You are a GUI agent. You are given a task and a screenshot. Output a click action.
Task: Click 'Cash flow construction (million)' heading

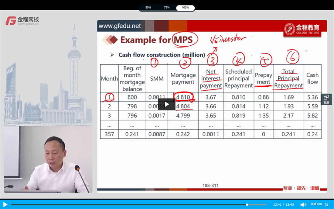pyautogui.click(x=162, y=55)
